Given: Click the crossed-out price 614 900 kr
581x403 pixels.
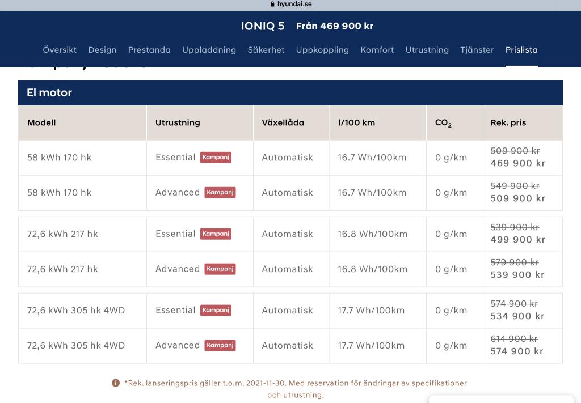Looking at the screenshot, I should 514,339.
